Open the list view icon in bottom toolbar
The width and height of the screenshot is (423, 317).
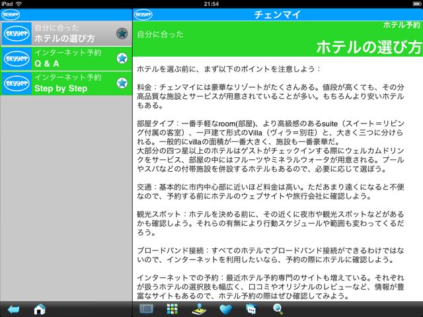coord(146,309)
